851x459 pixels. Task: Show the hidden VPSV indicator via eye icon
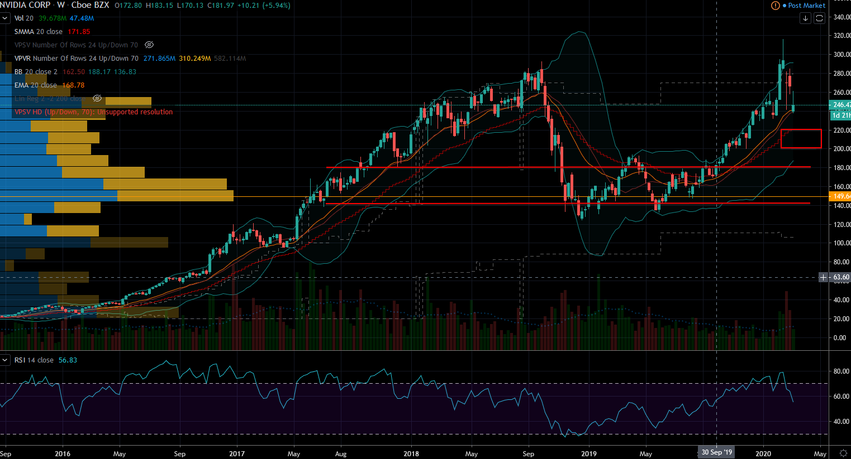pyautogui.click(x=149, y=45)
